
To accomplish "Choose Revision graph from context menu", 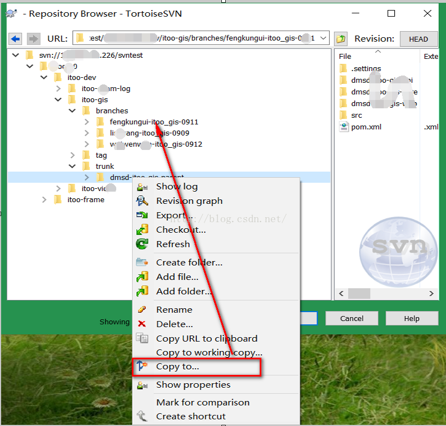I will pos(189,201).
